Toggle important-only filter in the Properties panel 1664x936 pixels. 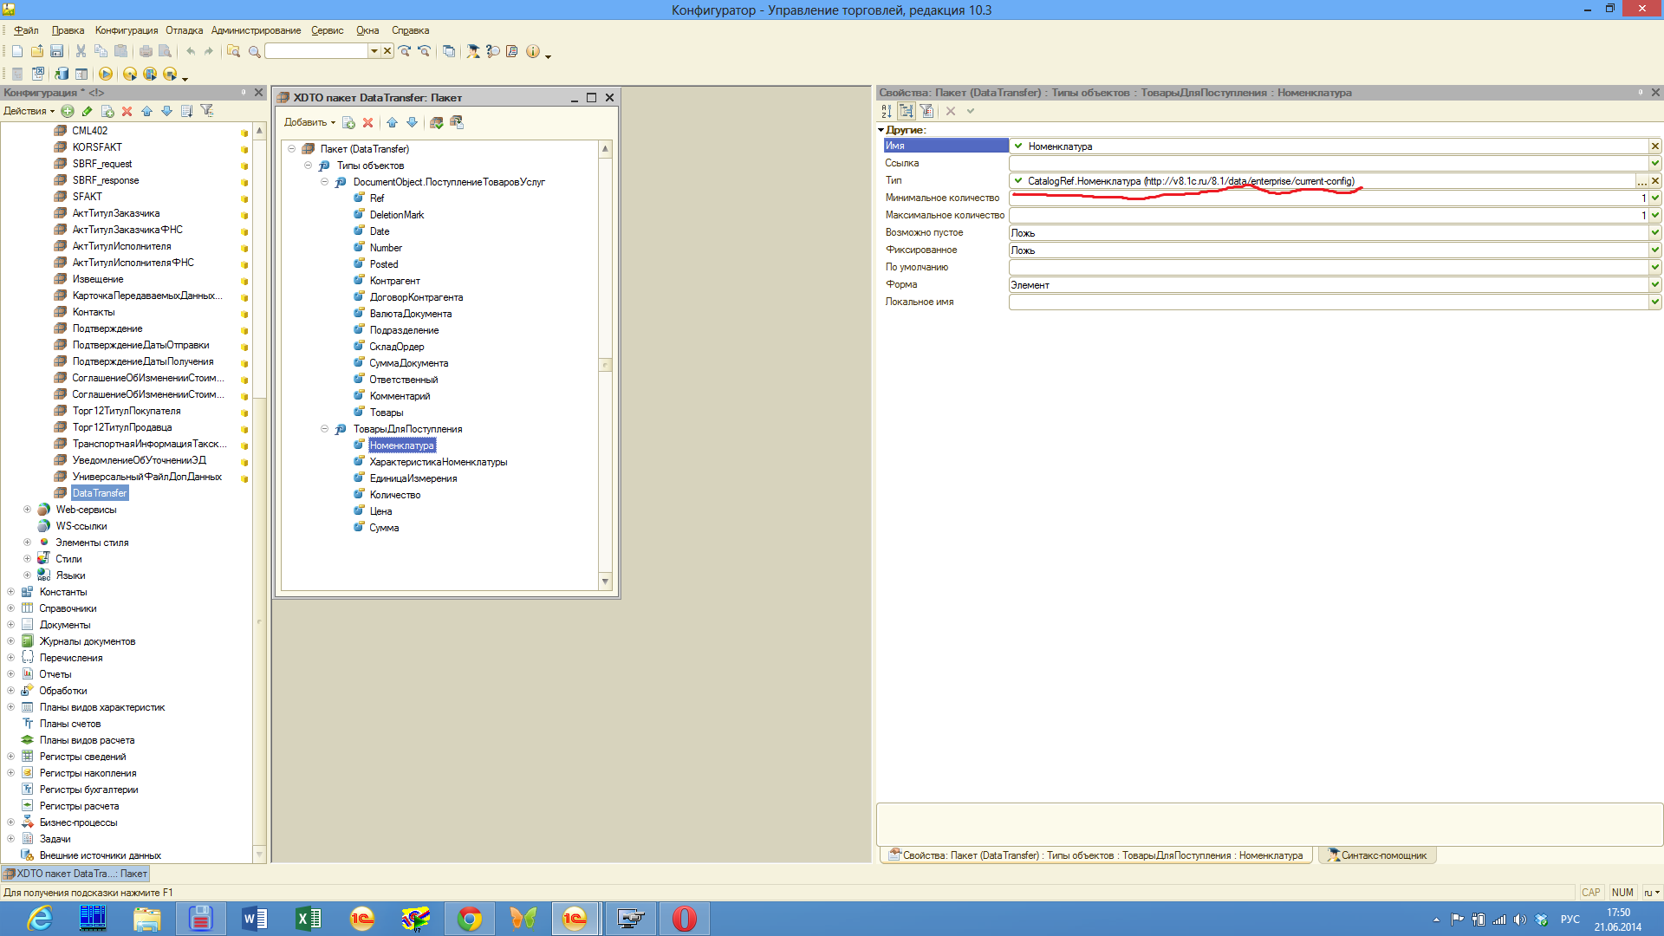click(x=926, y=111)
